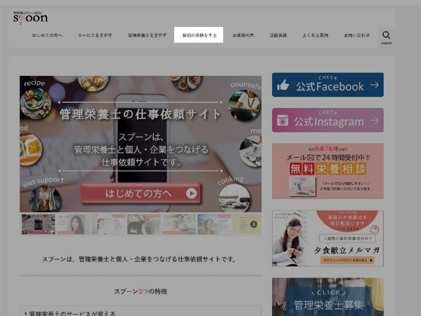
Task: Click the diet support circle image
Action: tap(45, 199)
